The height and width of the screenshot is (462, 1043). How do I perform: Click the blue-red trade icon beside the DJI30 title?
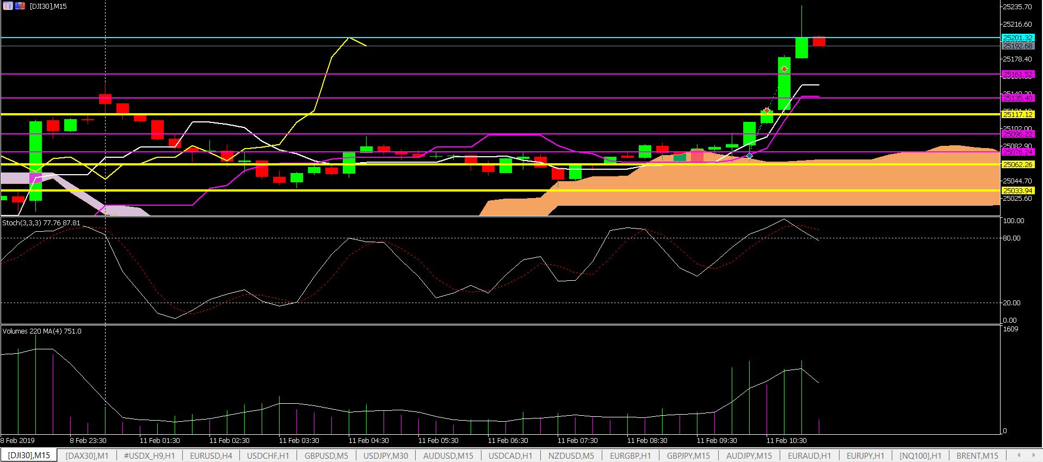click(x=20, y=6)
